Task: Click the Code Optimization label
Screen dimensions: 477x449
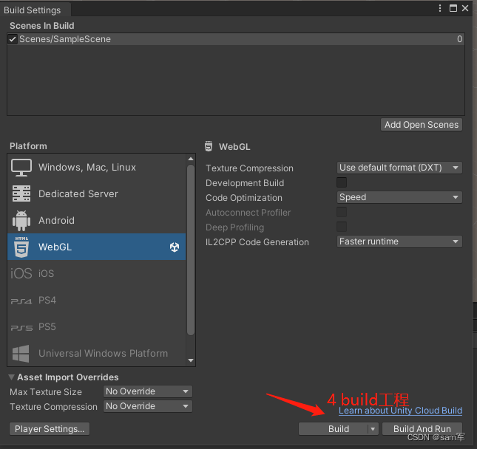Action: 244,198
